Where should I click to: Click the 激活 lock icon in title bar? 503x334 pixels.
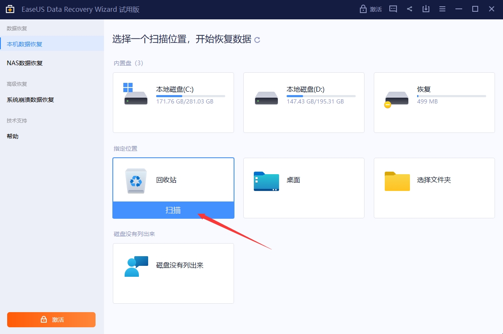tap(363, 9)
